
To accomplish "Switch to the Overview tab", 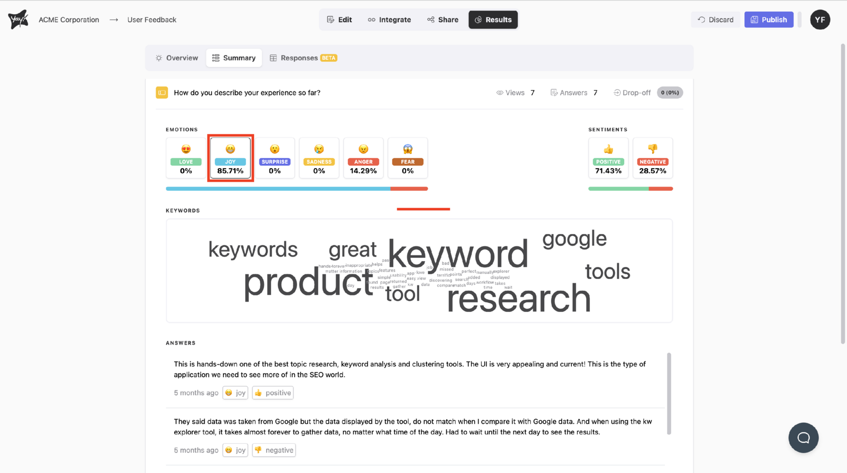I will 177,58.
